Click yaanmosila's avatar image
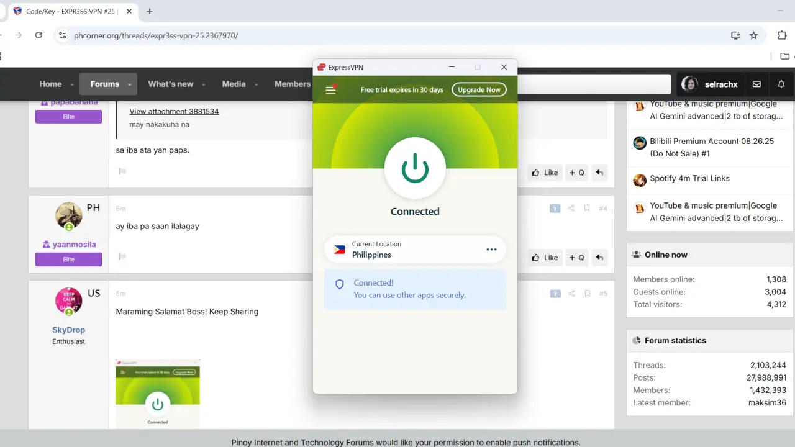The height and width of the screenshot is (447, 795). point(69,215)
